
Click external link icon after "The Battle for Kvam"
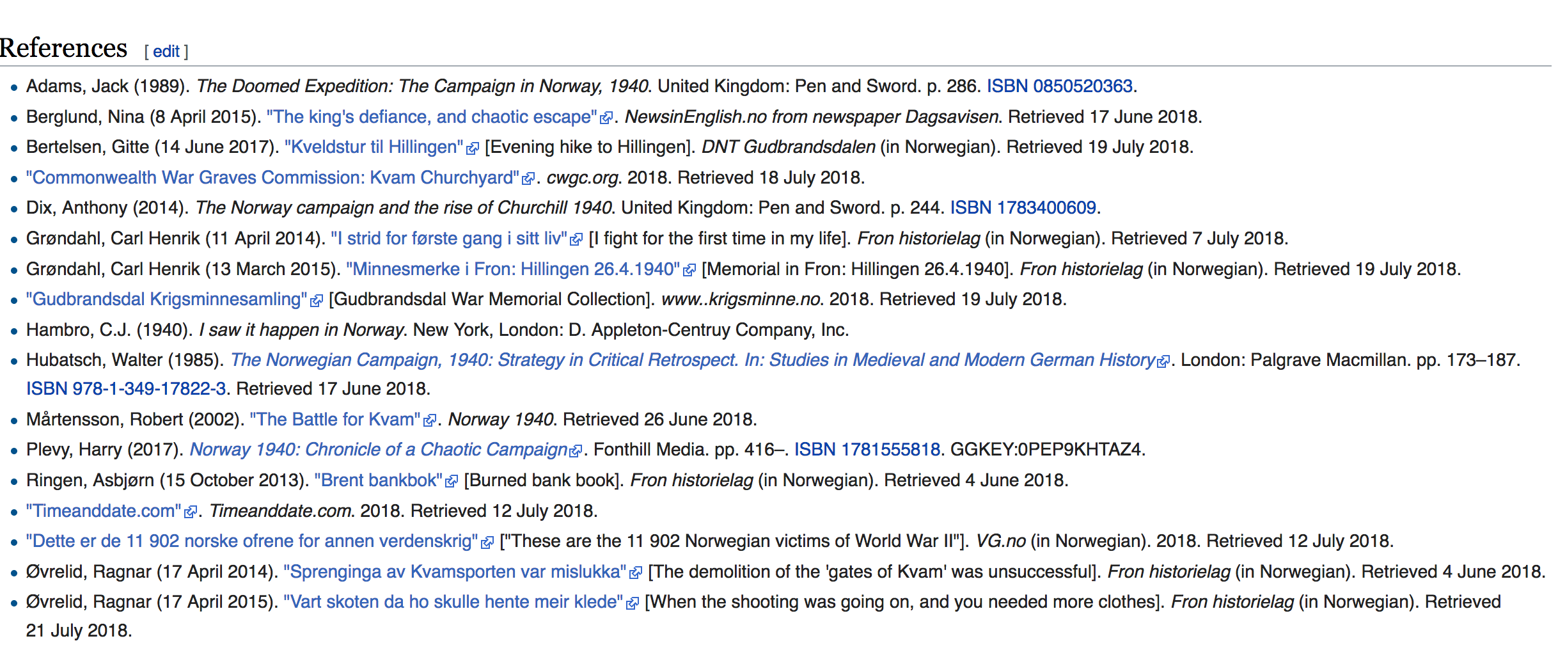(x=430, y=421)
